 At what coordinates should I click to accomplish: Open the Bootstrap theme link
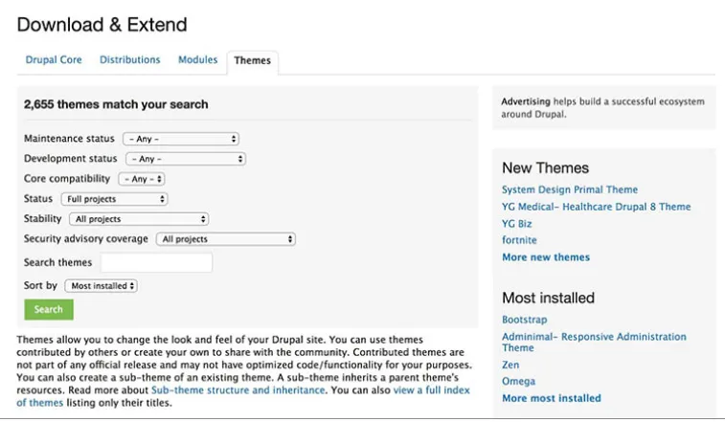point(526,320)
